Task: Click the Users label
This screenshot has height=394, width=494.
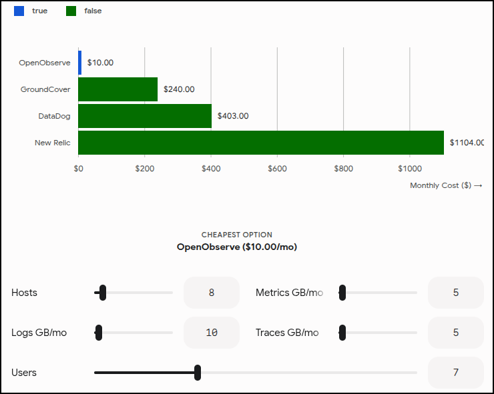Action: pos(24,373)
